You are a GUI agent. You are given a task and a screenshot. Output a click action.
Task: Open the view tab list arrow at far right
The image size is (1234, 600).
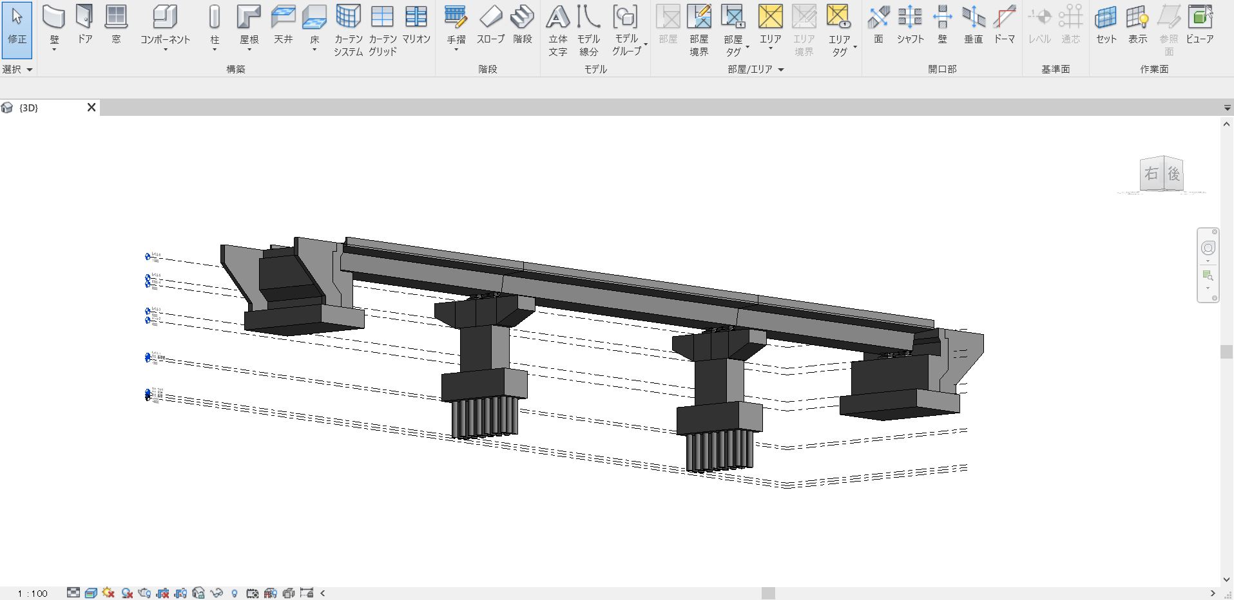(1227, 108)
